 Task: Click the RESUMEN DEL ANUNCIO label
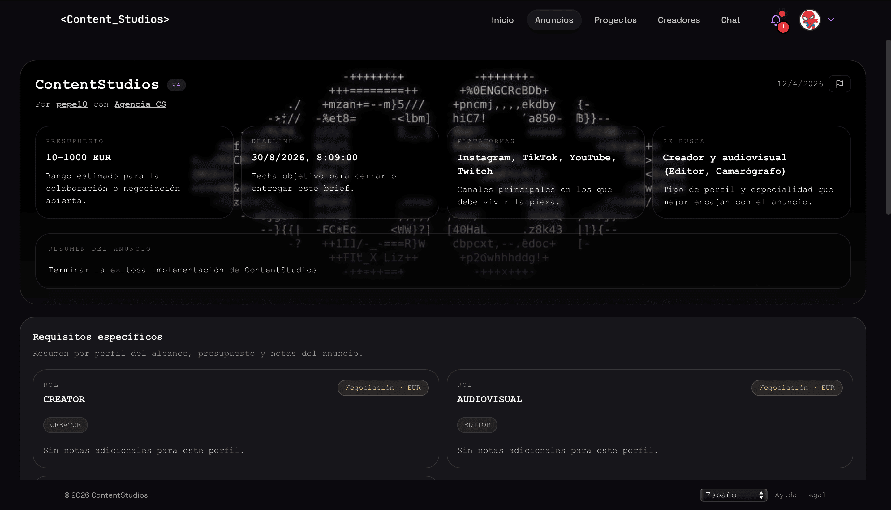[100, 249]
